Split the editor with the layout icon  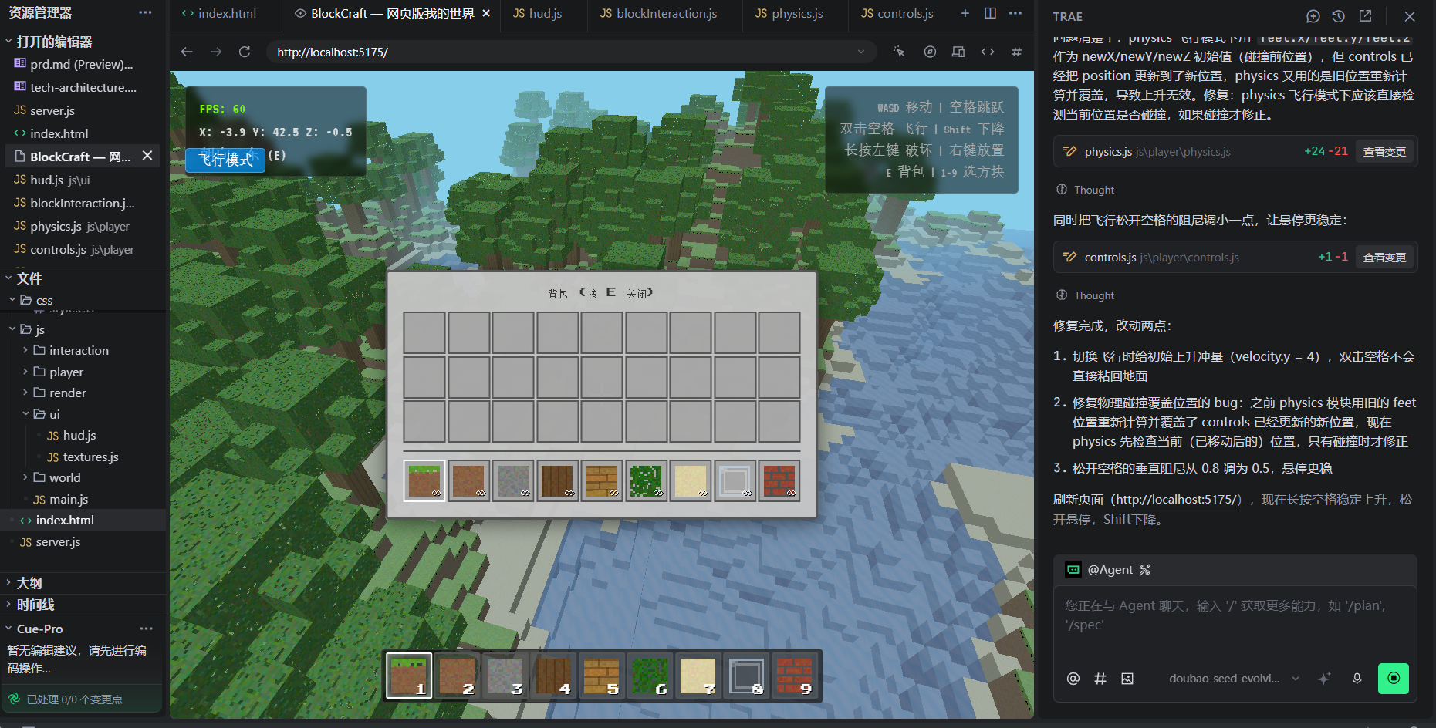click(990, 13)
